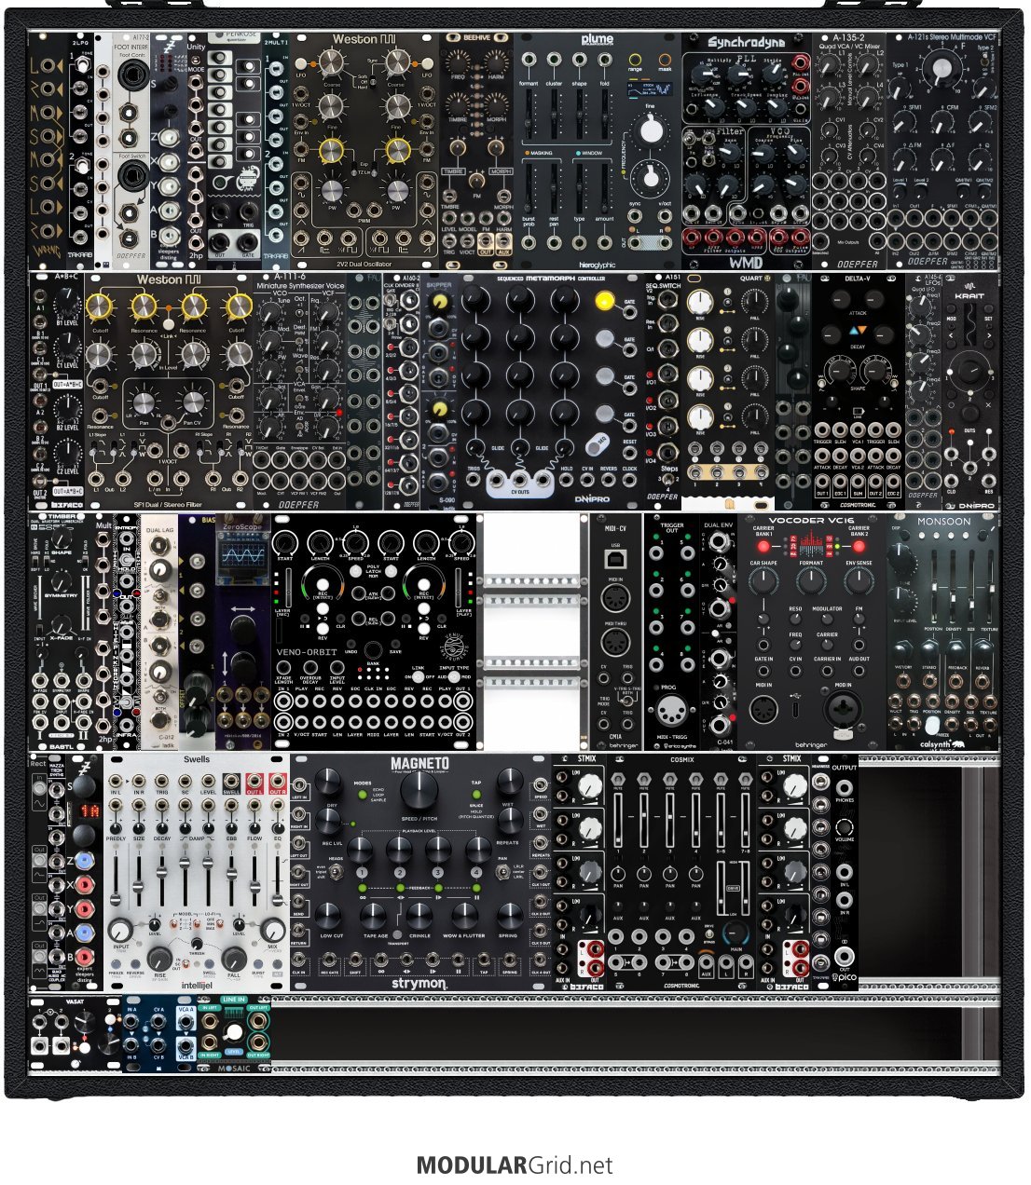Click the USB port on MIDI-CV module
Viewport: 1031px width, 1185px height.
tap(615, 557)
